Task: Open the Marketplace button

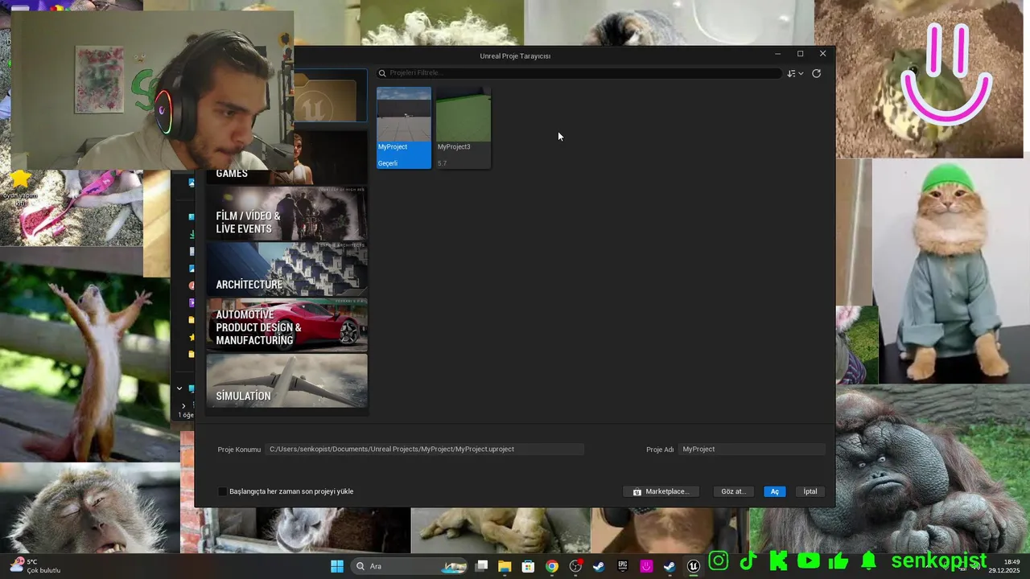Action: pos(661,491)
